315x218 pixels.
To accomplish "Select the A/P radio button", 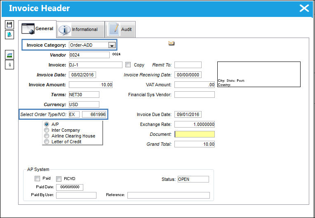I will [47, 124].
